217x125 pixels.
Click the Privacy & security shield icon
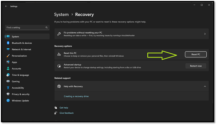pos(8,94)
